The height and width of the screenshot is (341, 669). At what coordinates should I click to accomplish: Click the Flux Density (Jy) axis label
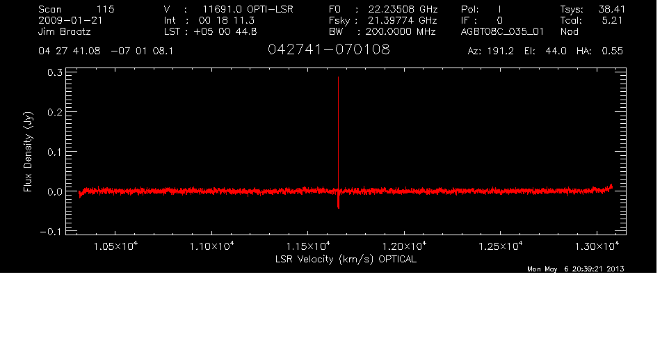pos(28,152)
